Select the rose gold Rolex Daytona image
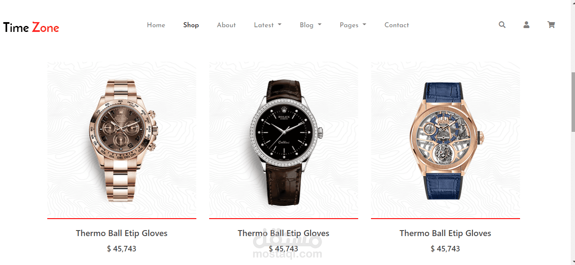Image resolution: width=575 pixels, height=265 pixels. coord(122,140)
